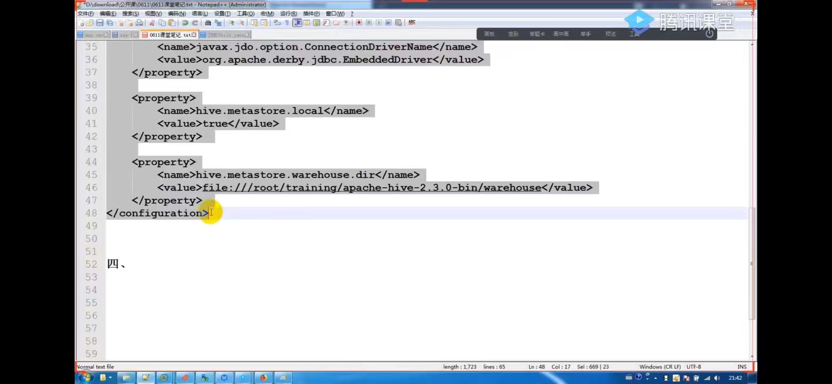Open the 工具(O) menu
This screenshot has height=384, width=832.
pos(246,13)
